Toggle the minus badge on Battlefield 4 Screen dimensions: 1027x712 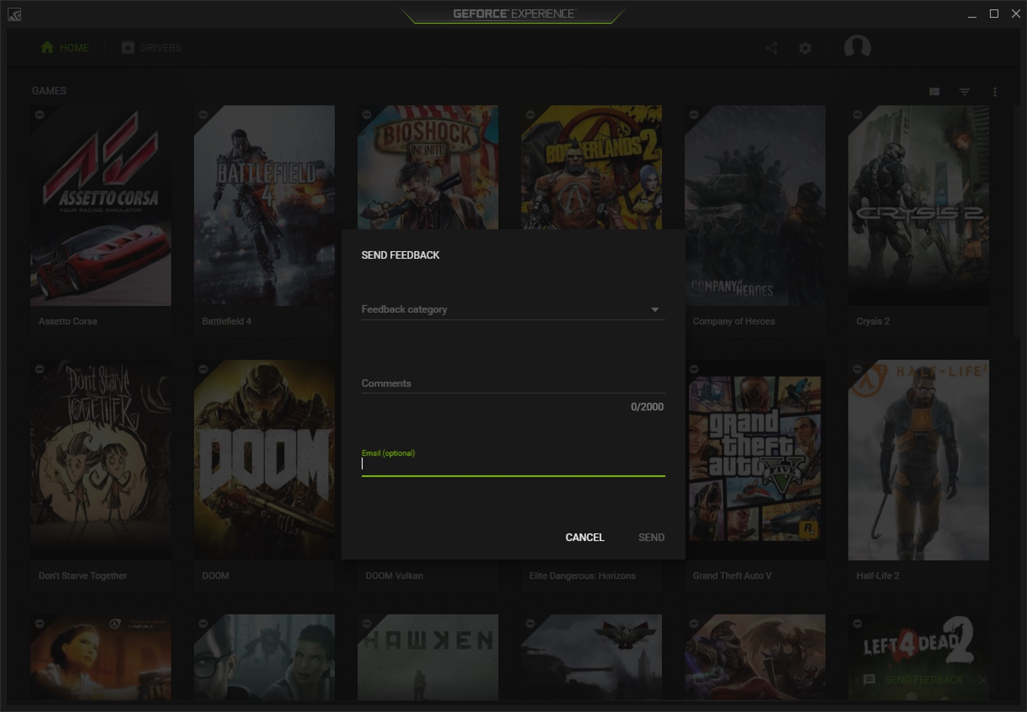[x=203, y=114]
